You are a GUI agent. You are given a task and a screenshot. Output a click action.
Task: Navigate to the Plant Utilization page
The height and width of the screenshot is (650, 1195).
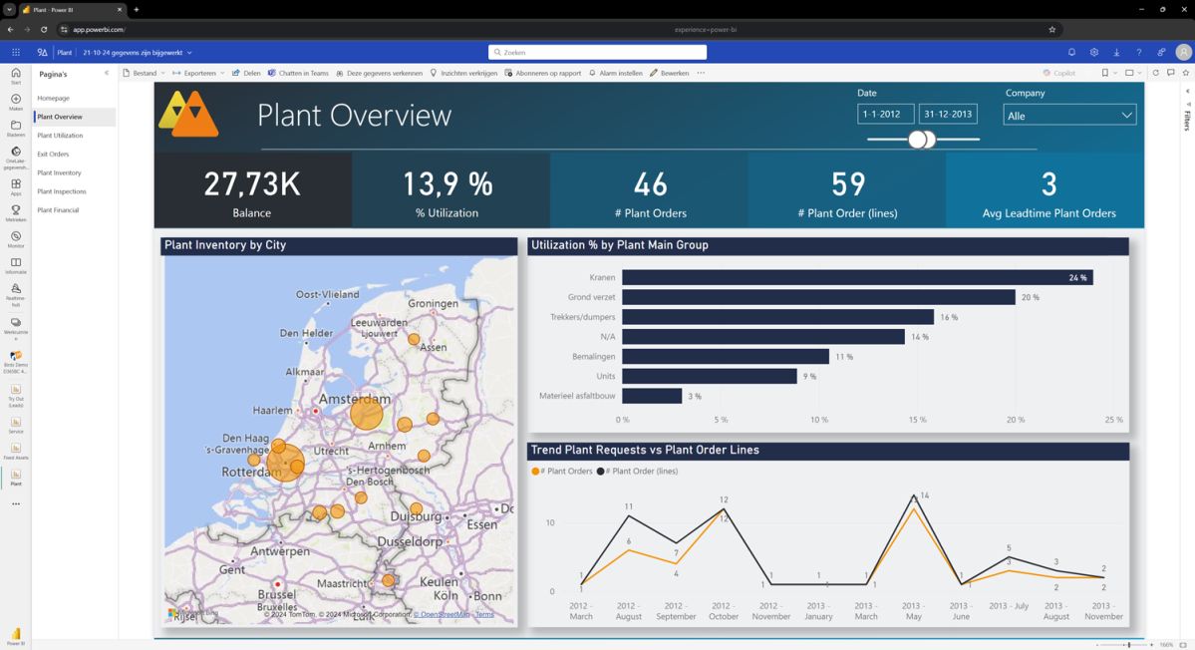click(62, 136)
